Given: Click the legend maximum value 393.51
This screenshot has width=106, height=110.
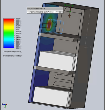Looking at the screenshot, I should click(19, 19).
